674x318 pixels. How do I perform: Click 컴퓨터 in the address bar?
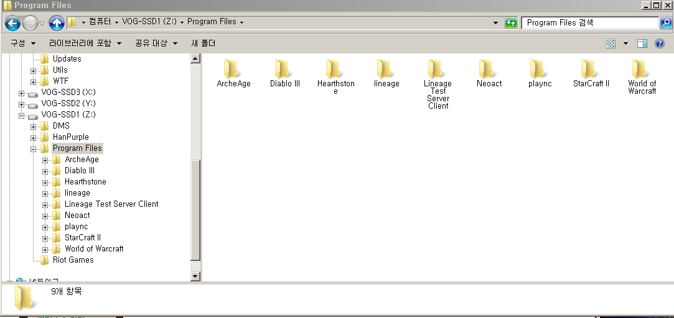pos(100,22)
